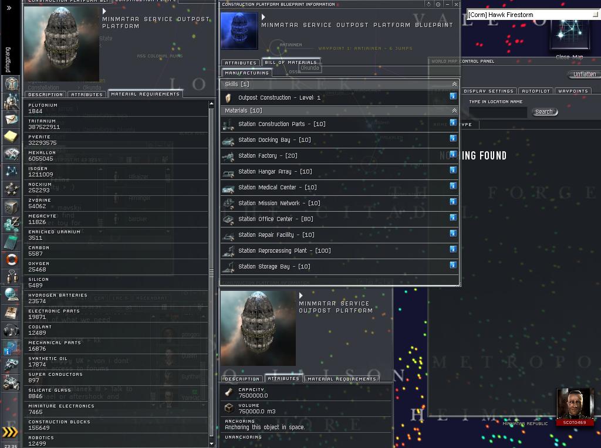601x448 pixels.
Task: Click scroll-down arrow of materials list
Action: 211,443
